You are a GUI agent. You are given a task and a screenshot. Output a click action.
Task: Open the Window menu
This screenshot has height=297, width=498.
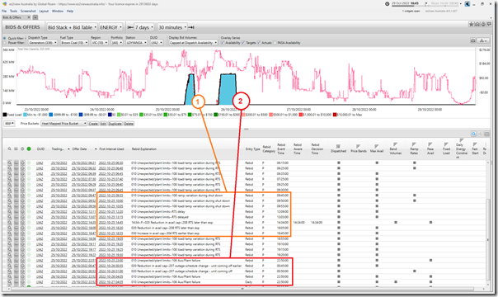58,11
